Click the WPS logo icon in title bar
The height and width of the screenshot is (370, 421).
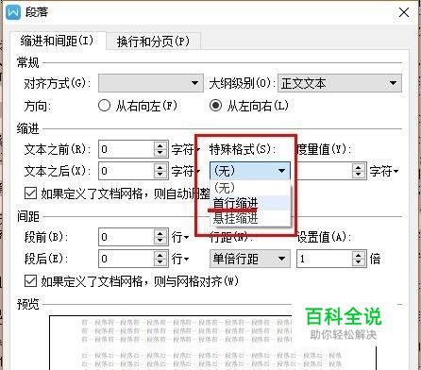coord(13,12)
